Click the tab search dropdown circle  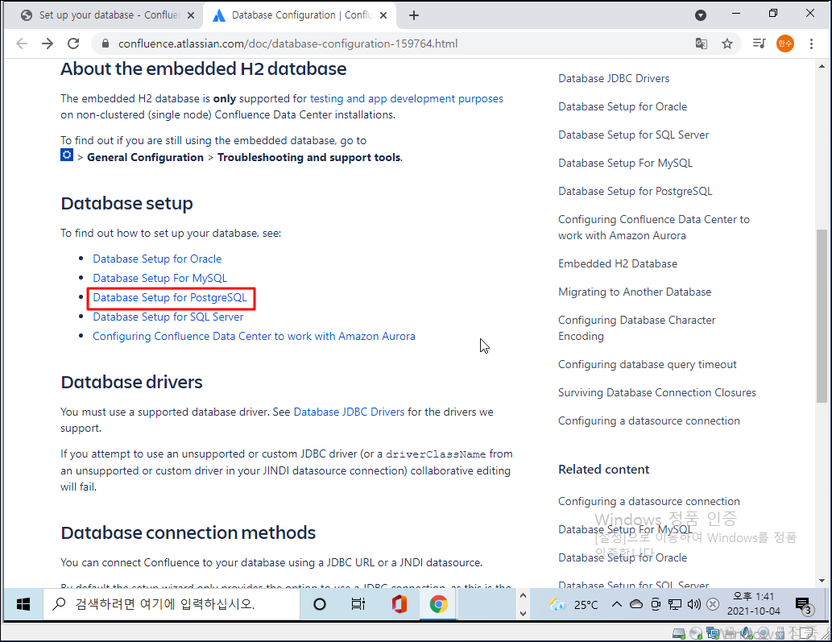click(701, 15)
